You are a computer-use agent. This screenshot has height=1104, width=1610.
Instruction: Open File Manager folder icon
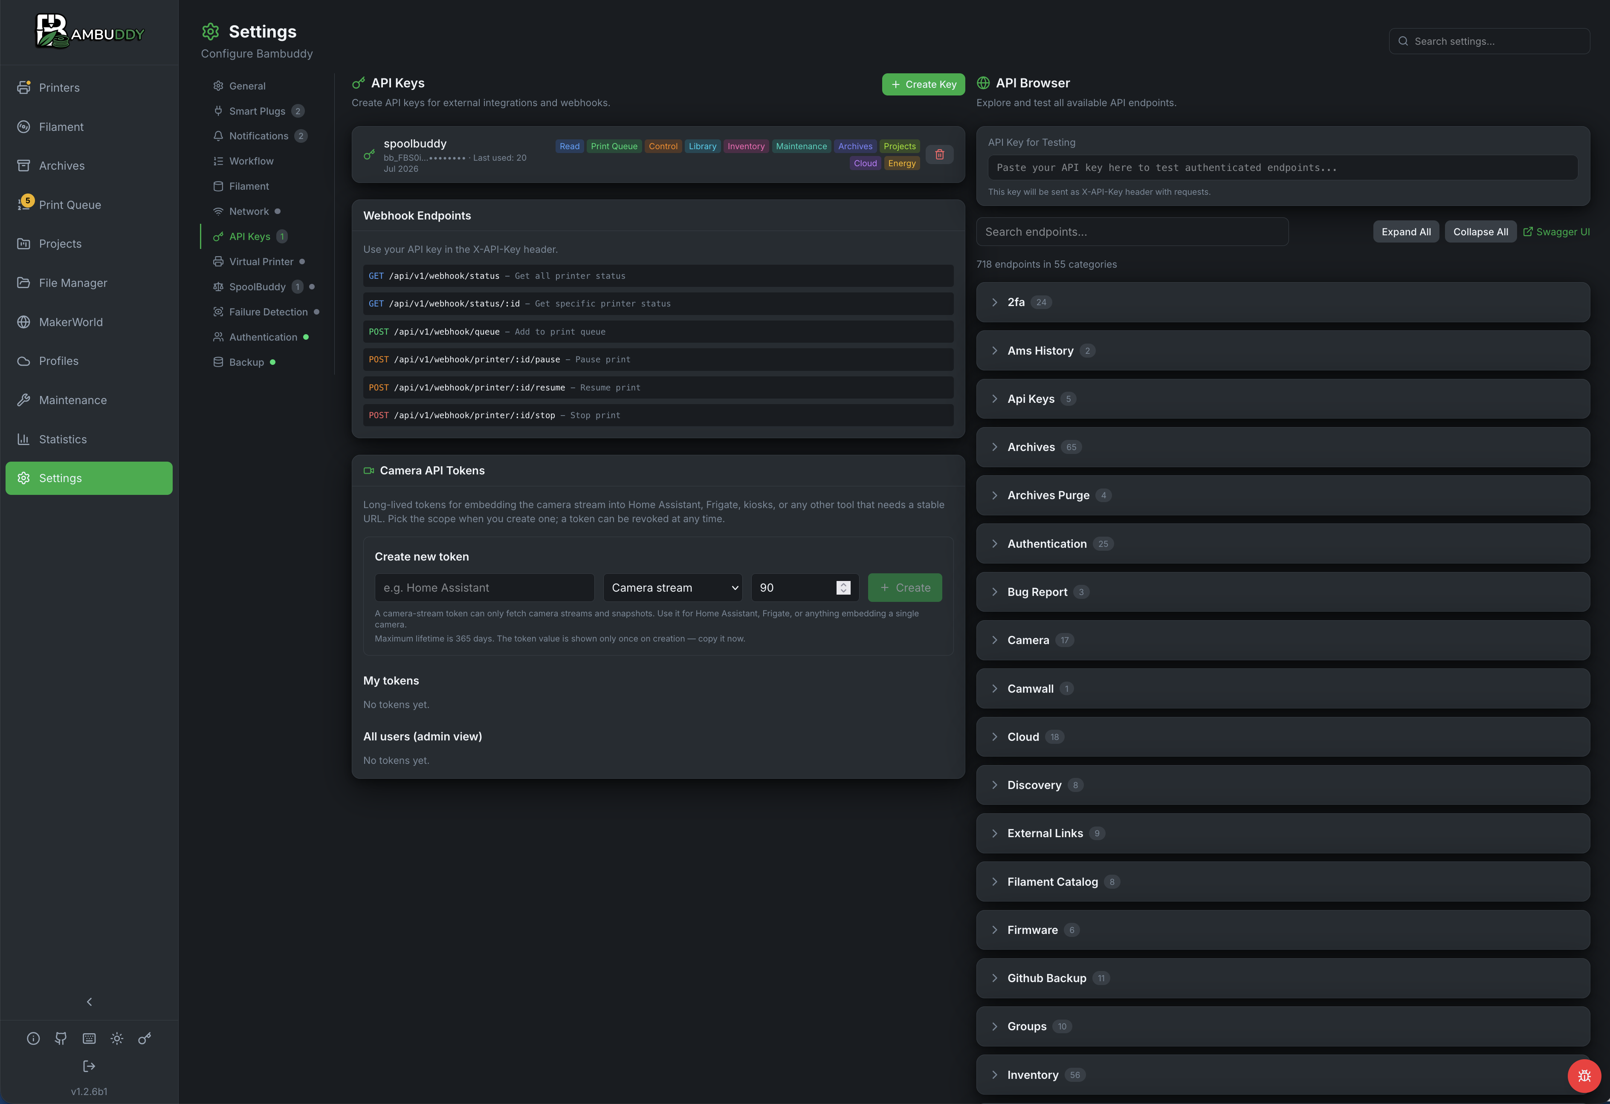point(23,283)
